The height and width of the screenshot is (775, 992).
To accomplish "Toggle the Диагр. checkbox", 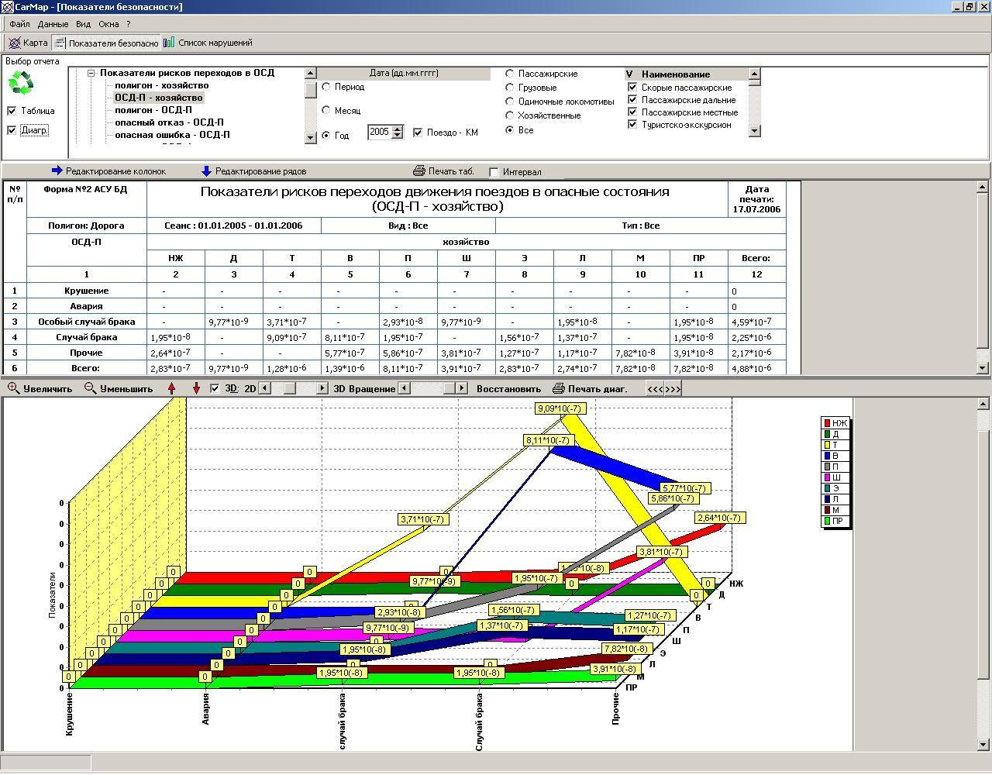I will [x=12, y=130].
